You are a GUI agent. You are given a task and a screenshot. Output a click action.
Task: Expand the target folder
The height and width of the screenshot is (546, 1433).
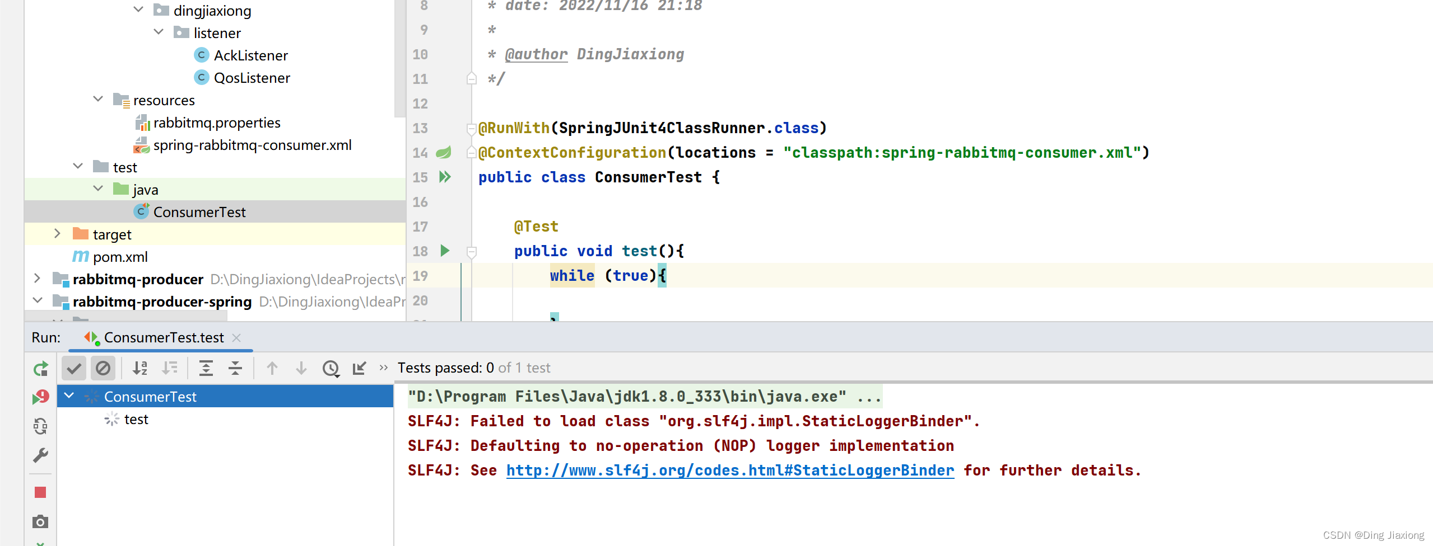click(57, 233)
